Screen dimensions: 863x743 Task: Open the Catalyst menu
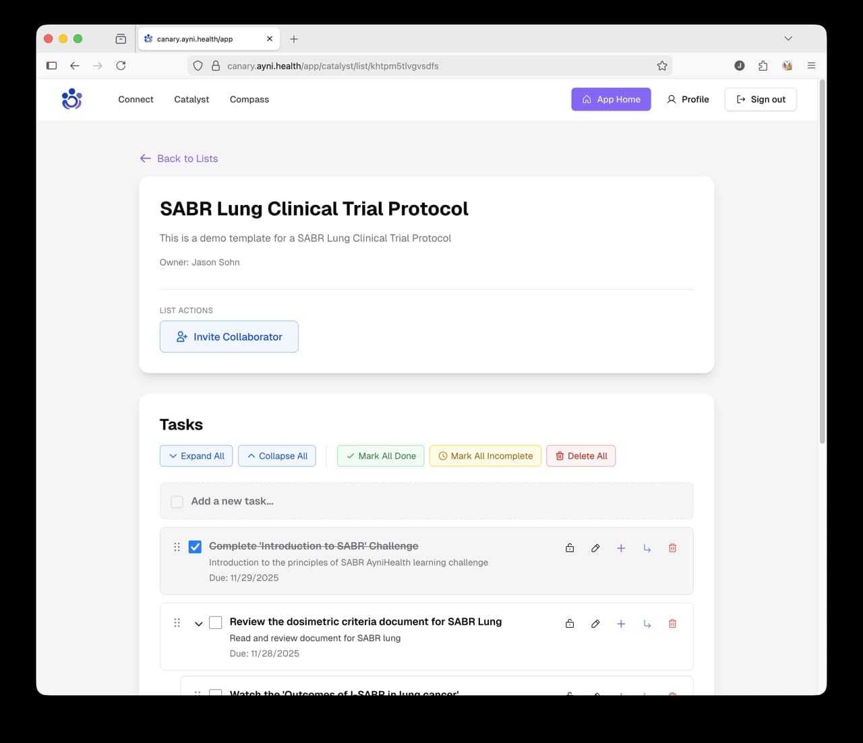(x=191, y=99)
